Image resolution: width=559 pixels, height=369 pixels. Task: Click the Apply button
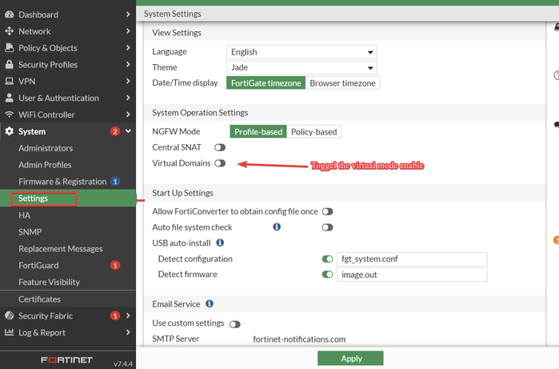click(x=350, y=359)
